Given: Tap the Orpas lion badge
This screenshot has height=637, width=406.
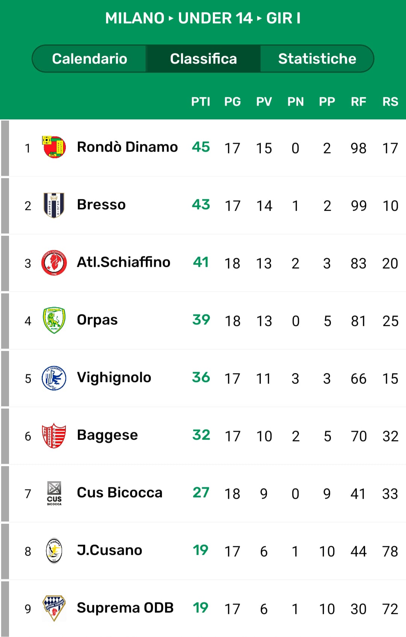Looking at the screenshot, I should pos(54,320).
